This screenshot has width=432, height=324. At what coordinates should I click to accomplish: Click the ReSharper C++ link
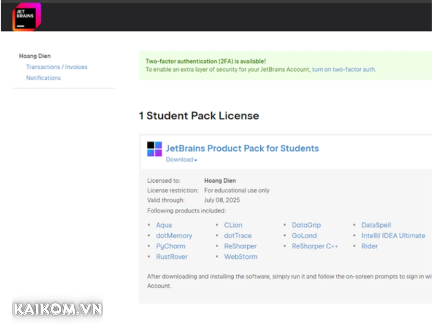pos(315,246)
